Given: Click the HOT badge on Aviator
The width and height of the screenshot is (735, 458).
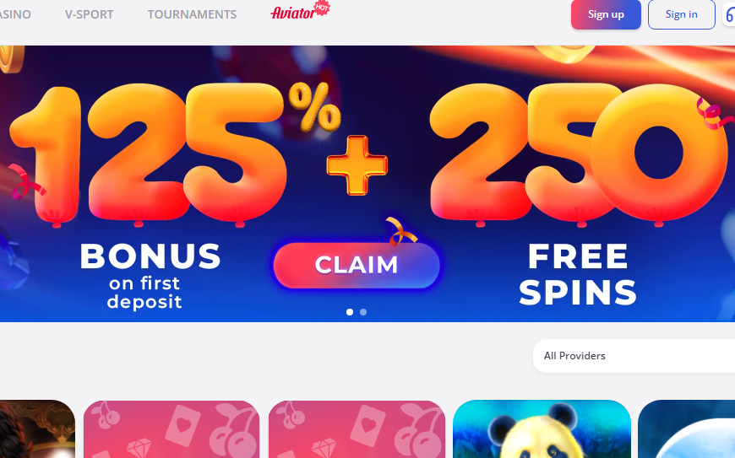Looking at the screenshot, I should 322,7.
